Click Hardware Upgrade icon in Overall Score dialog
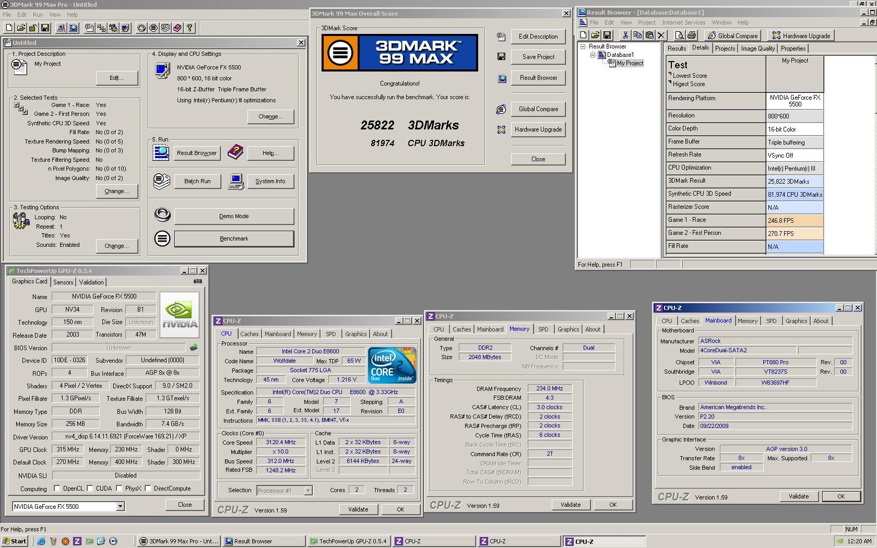The height and width of the screenshot is (548, 877). pyautogui.click(x=501, y=129)
